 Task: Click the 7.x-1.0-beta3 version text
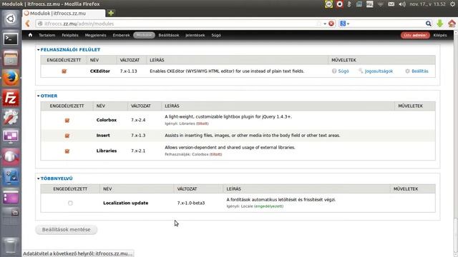pos(191,203)
